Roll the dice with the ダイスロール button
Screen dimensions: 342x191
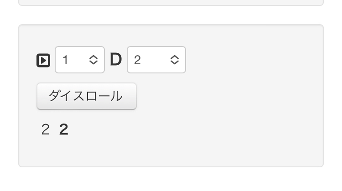pos(86,96)
